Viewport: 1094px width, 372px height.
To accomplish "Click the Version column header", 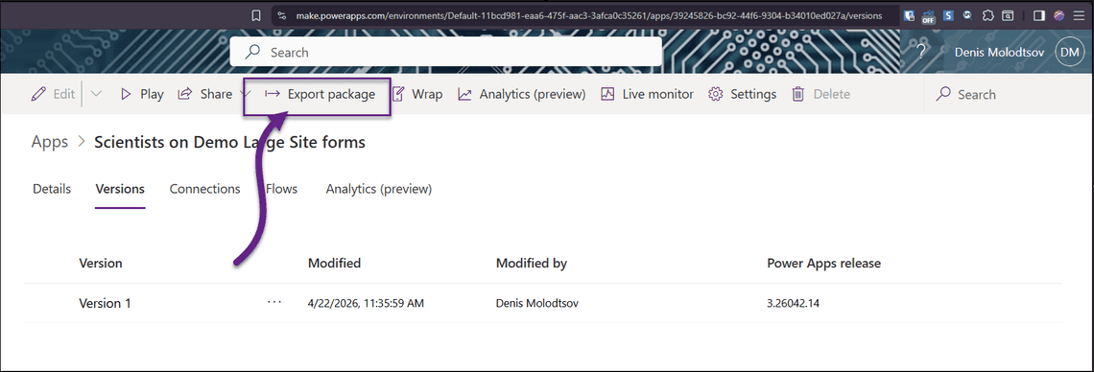I will [x=101, y=264].
